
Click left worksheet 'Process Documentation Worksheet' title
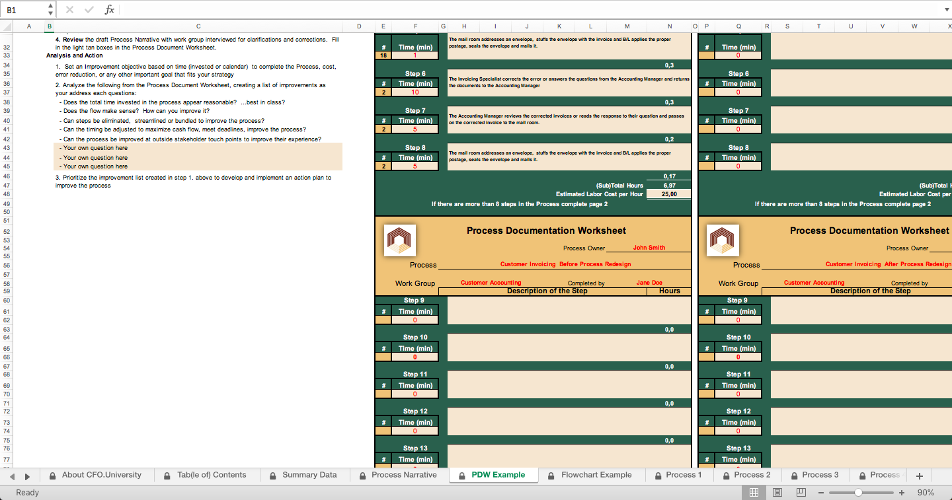546,231
